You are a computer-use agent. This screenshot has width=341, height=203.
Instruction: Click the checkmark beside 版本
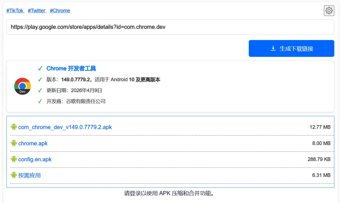tap(40, 79)
